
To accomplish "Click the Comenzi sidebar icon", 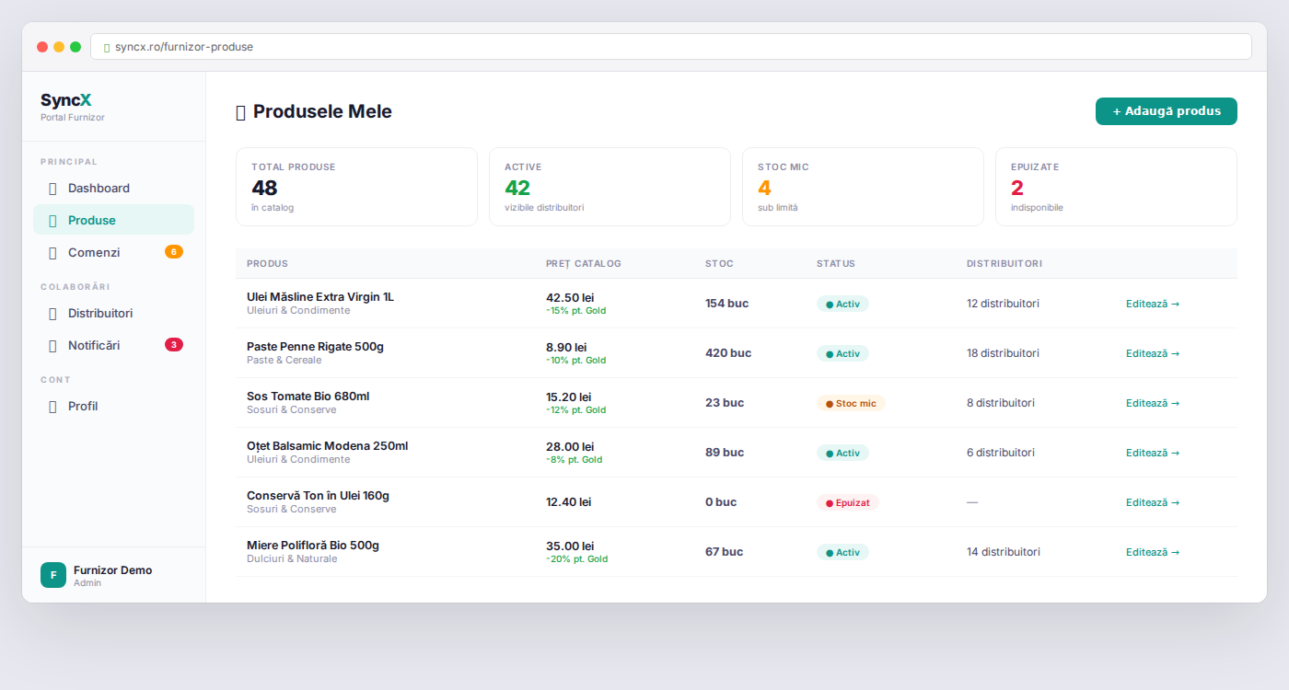I will coord(52,253).
